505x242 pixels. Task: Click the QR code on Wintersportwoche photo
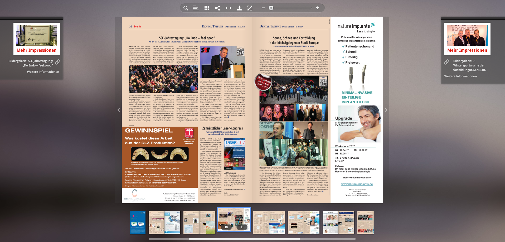323,82
